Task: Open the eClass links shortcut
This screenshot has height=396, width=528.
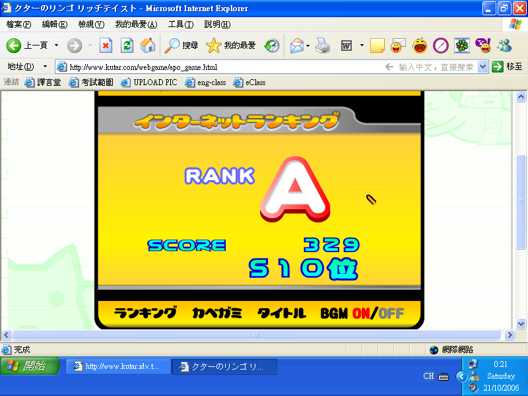Action: coord(249,82)
